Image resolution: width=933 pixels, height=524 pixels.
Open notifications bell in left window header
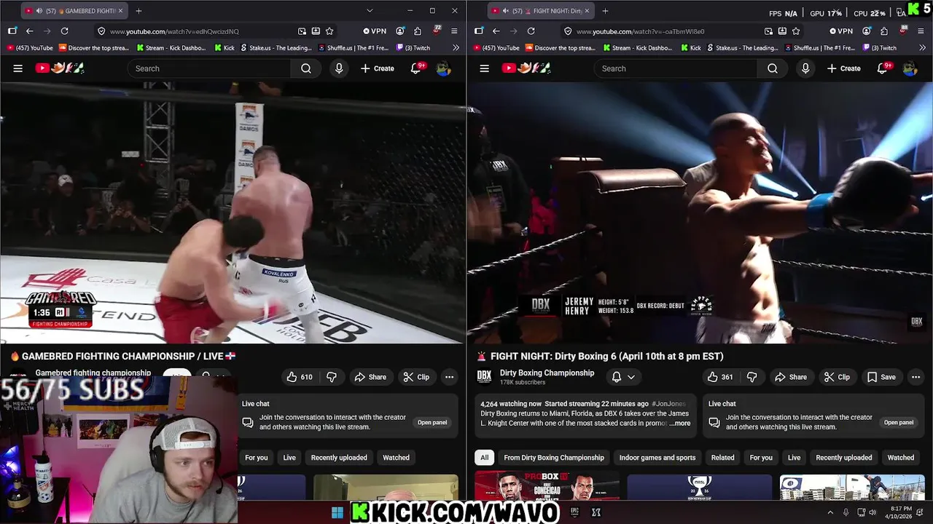tap(417, 68)
